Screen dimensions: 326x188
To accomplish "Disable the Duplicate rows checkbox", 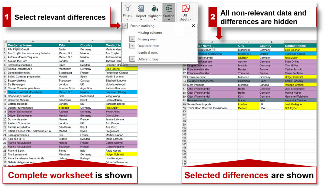I will point(132,46).
